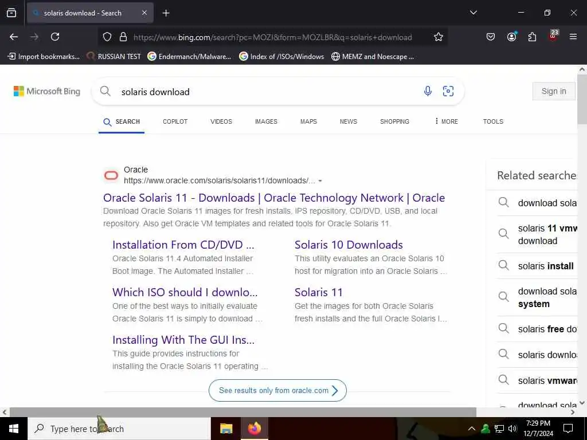
Task: Select related search solaris free download
Action: [x=537, y=329]
